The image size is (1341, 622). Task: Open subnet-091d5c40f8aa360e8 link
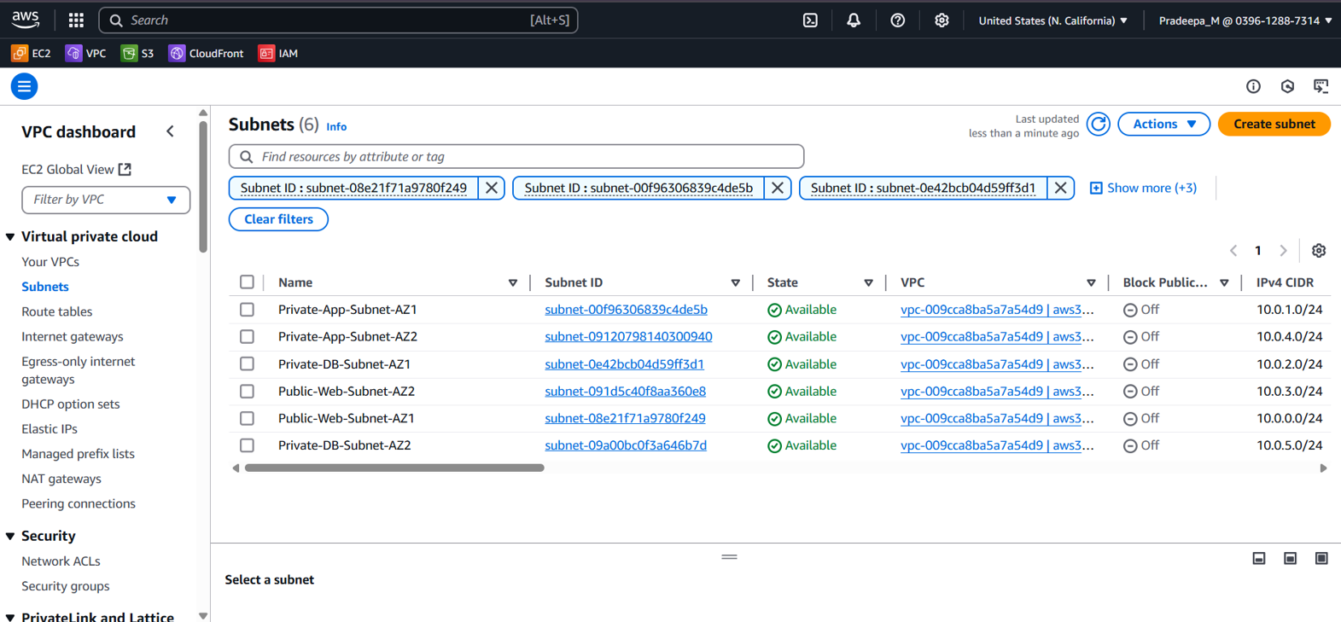[625, 392]
